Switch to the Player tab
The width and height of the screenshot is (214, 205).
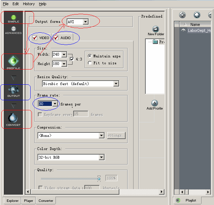[x=28, y=201]
